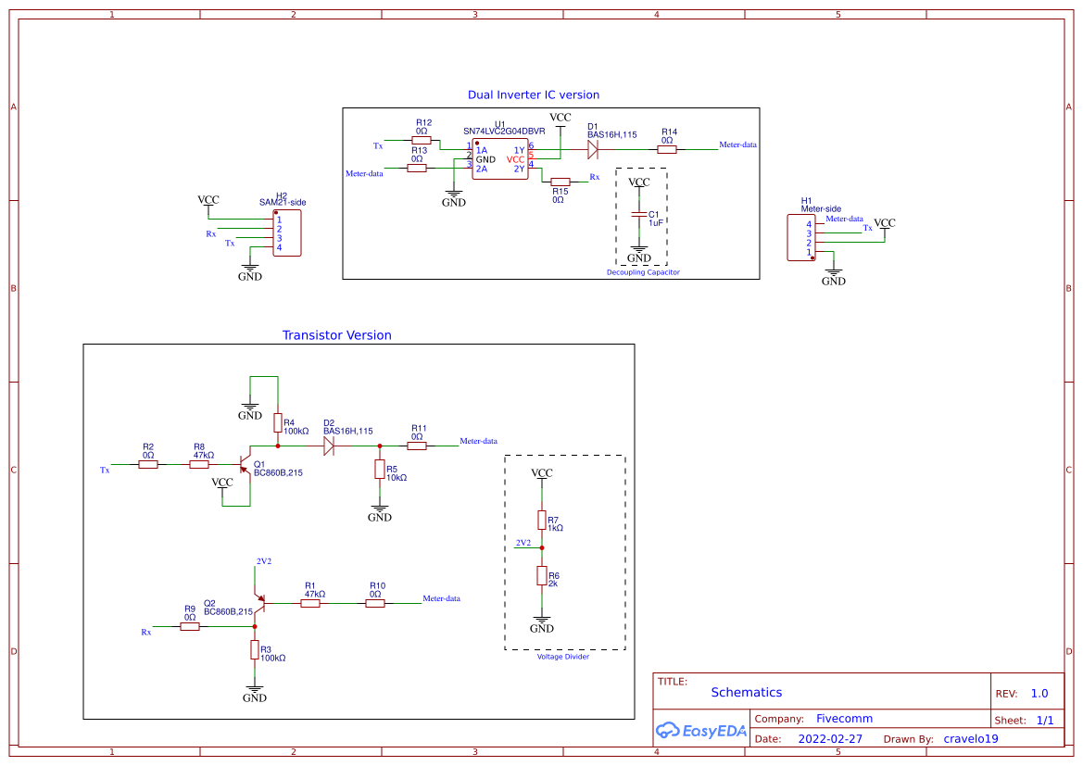Click the VCC symbol above C1
Image resolution: width=1083 pixels, height=766 pixels.
click(x=640, y=182)
